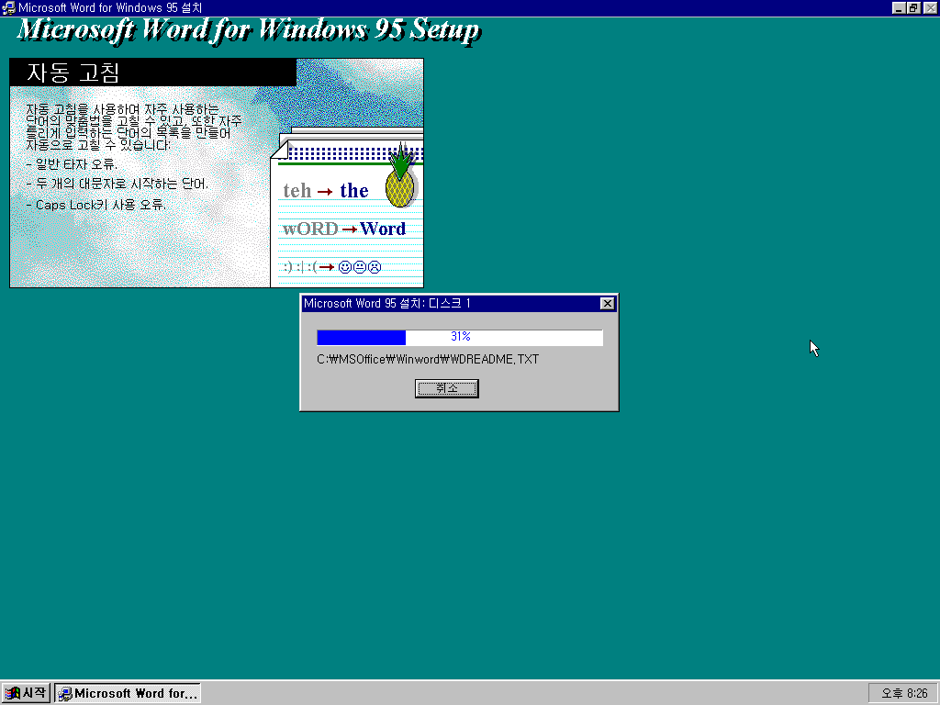The width and height of the screenshot is (940, 705).
Task: Click the 오후 8:26 system tray clock
Action: tap(904, 694)
